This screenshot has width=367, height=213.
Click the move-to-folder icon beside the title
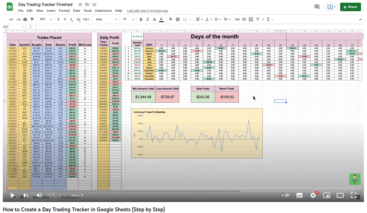(87, 5)
